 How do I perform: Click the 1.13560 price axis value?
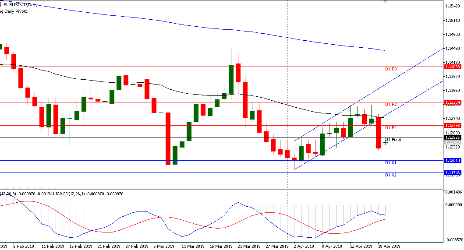tap(453, 91)
